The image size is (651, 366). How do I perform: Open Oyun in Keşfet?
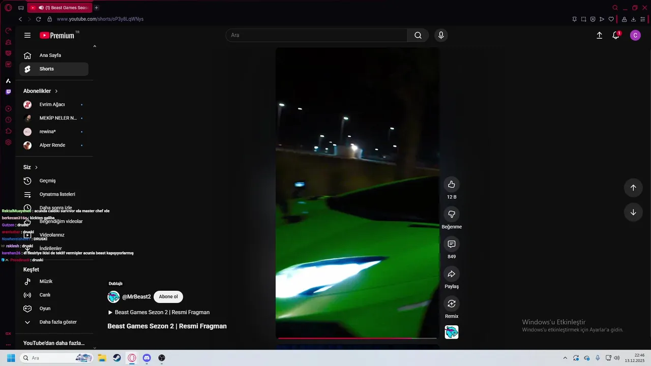click(54, 309)
